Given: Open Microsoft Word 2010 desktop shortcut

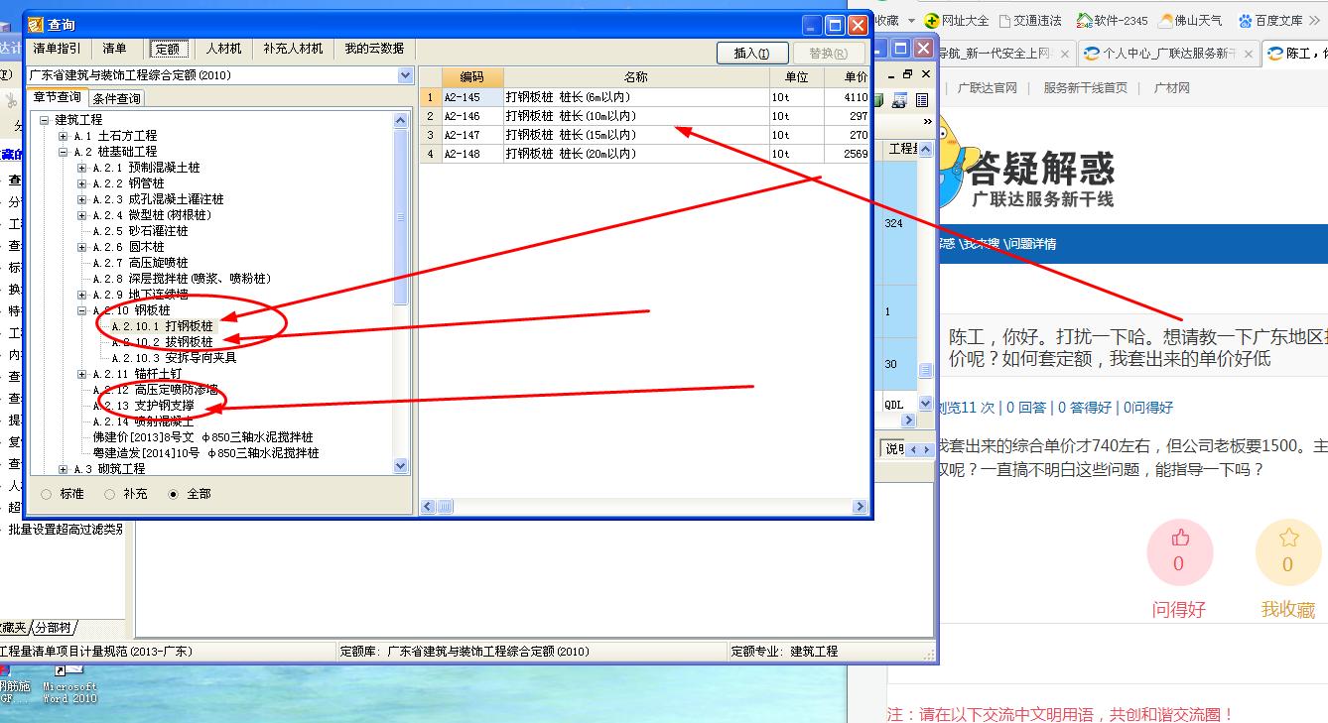Looking at the screenshot, I should 69,684.
